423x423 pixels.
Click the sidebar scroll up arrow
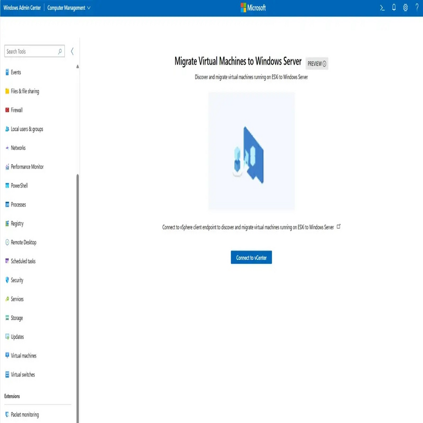[78, 66]
